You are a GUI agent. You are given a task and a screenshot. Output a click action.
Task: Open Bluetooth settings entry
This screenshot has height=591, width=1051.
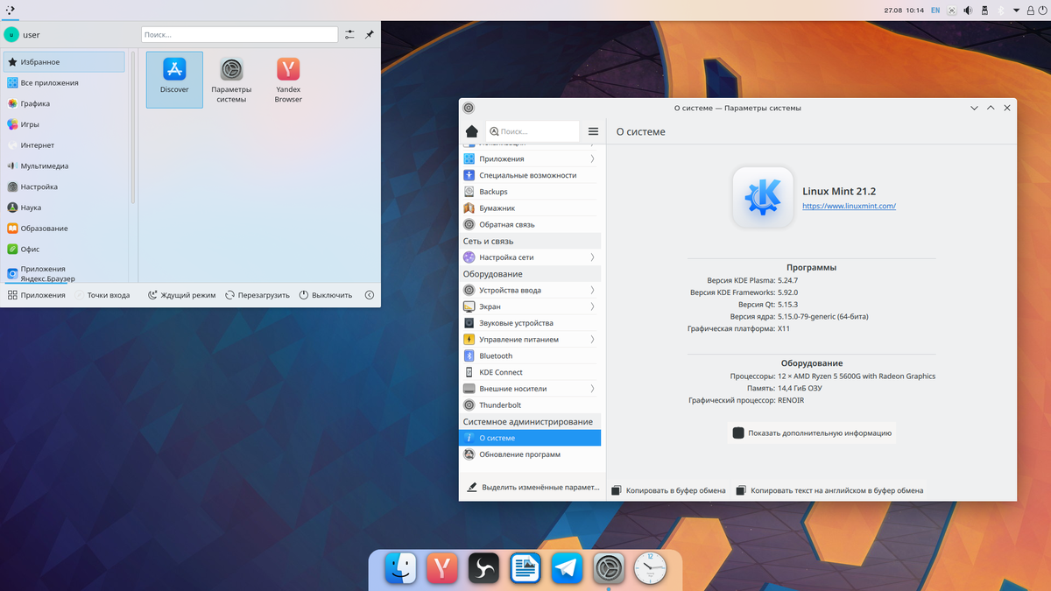pyautogui.click(x=530, y=355)
